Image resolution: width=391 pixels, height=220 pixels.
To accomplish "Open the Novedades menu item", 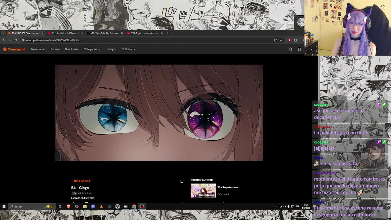I will pyautogui.click(x=38, y=49).
